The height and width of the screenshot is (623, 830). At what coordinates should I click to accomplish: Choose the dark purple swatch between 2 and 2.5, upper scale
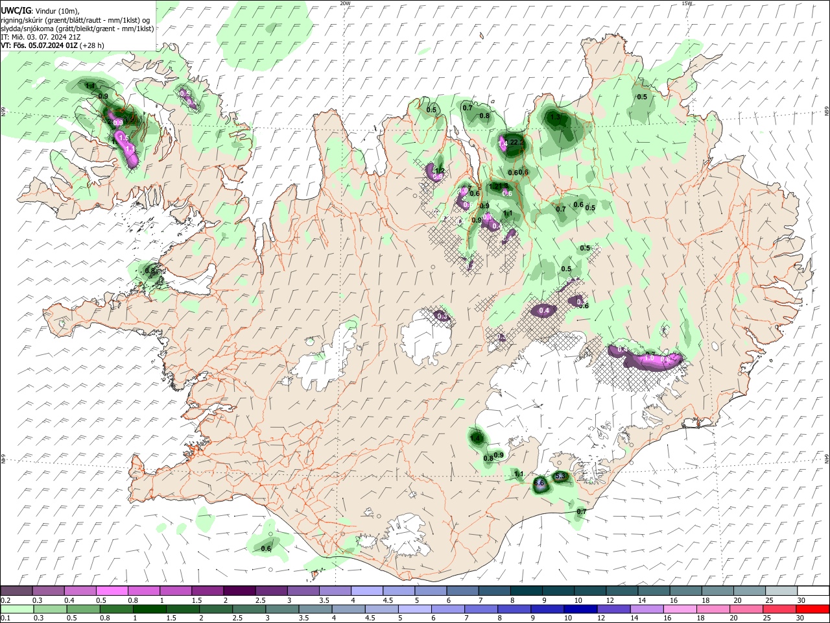click(239, 591)
